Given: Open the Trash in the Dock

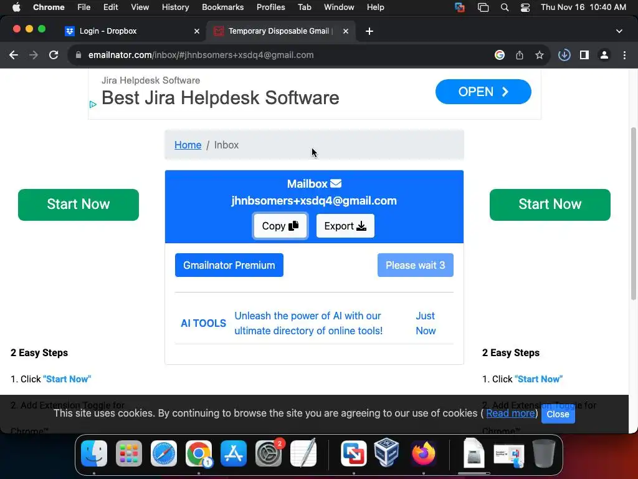Looking at the screenshot, I should coord(544,453).
